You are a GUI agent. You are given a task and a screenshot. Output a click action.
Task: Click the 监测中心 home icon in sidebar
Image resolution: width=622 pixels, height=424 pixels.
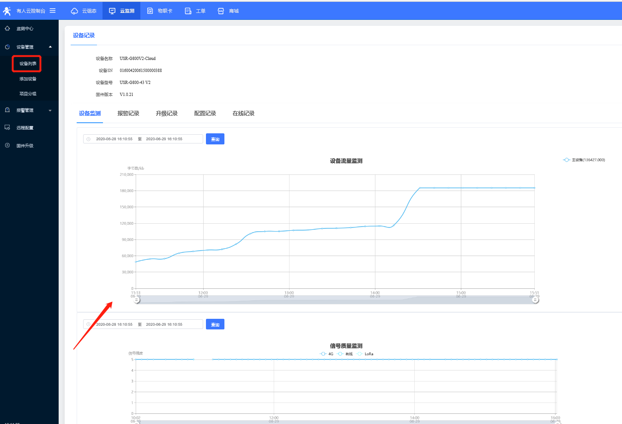7,29
